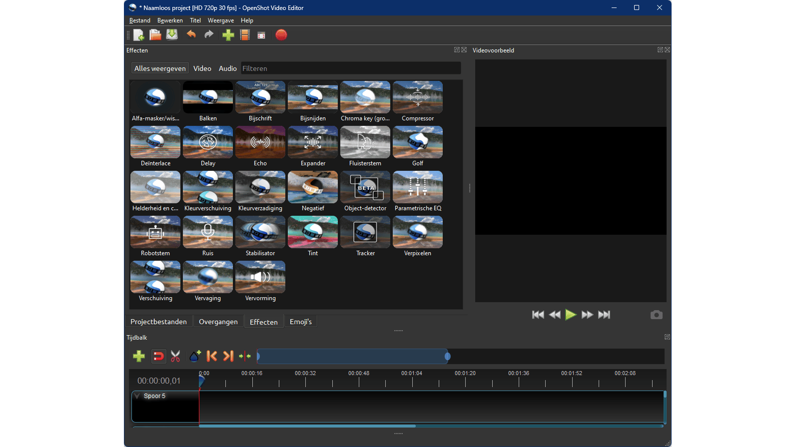795x447 pixels.
Task: Center the timeline on the playhead
Action: pyautogui.click(x=245, y=356)
